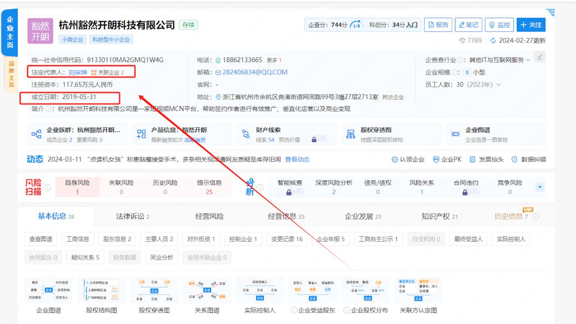Screen dimensions: 576x324
Task: Follow company with 关注 button
Action: pyautogui.click(x=531, y=25)
